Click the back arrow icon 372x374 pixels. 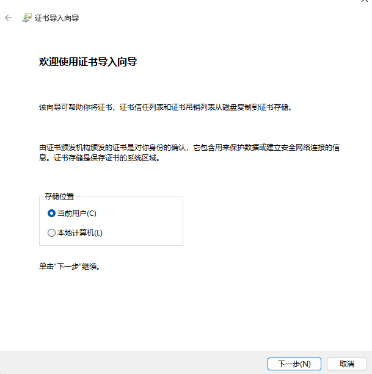click(x=9, y=18)
